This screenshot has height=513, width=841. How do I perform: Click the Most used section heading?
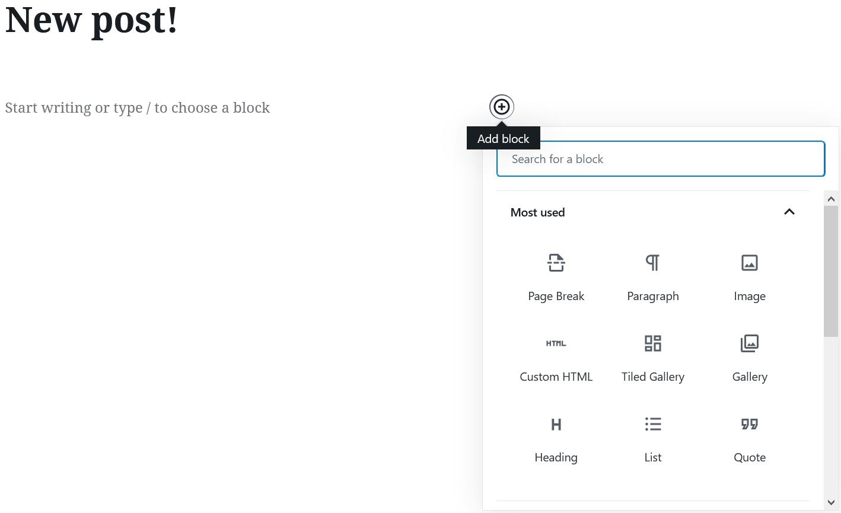(537, 212)
